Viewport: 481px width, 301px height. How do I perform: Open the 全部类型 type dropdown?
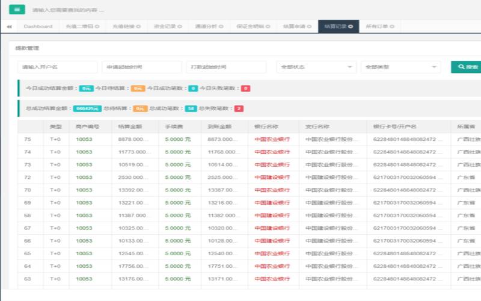click(400, 67)
